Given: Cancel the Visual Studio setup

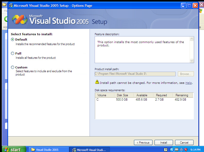Looking at the screenshot, I should click(x=184, y=143).
